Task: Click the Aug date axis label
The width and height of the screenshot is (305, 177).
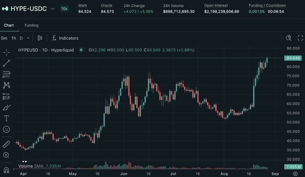Action: [x=224, y=174]
